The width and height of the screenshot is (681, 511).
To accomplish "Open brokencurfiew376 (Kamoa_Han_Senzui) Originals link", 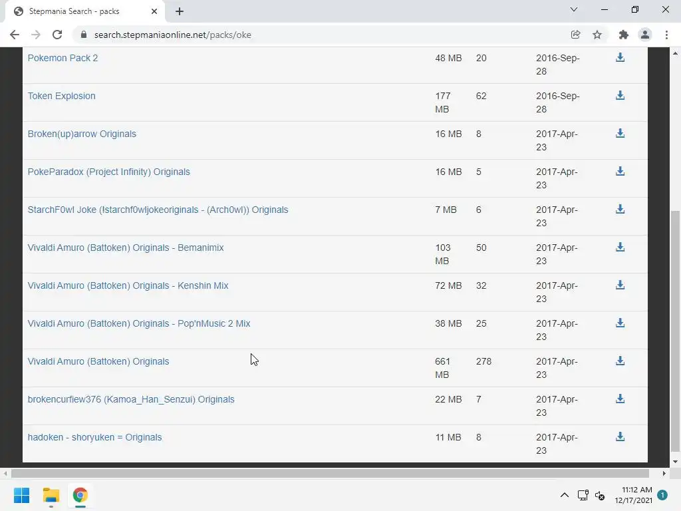I will click(131, 399).
